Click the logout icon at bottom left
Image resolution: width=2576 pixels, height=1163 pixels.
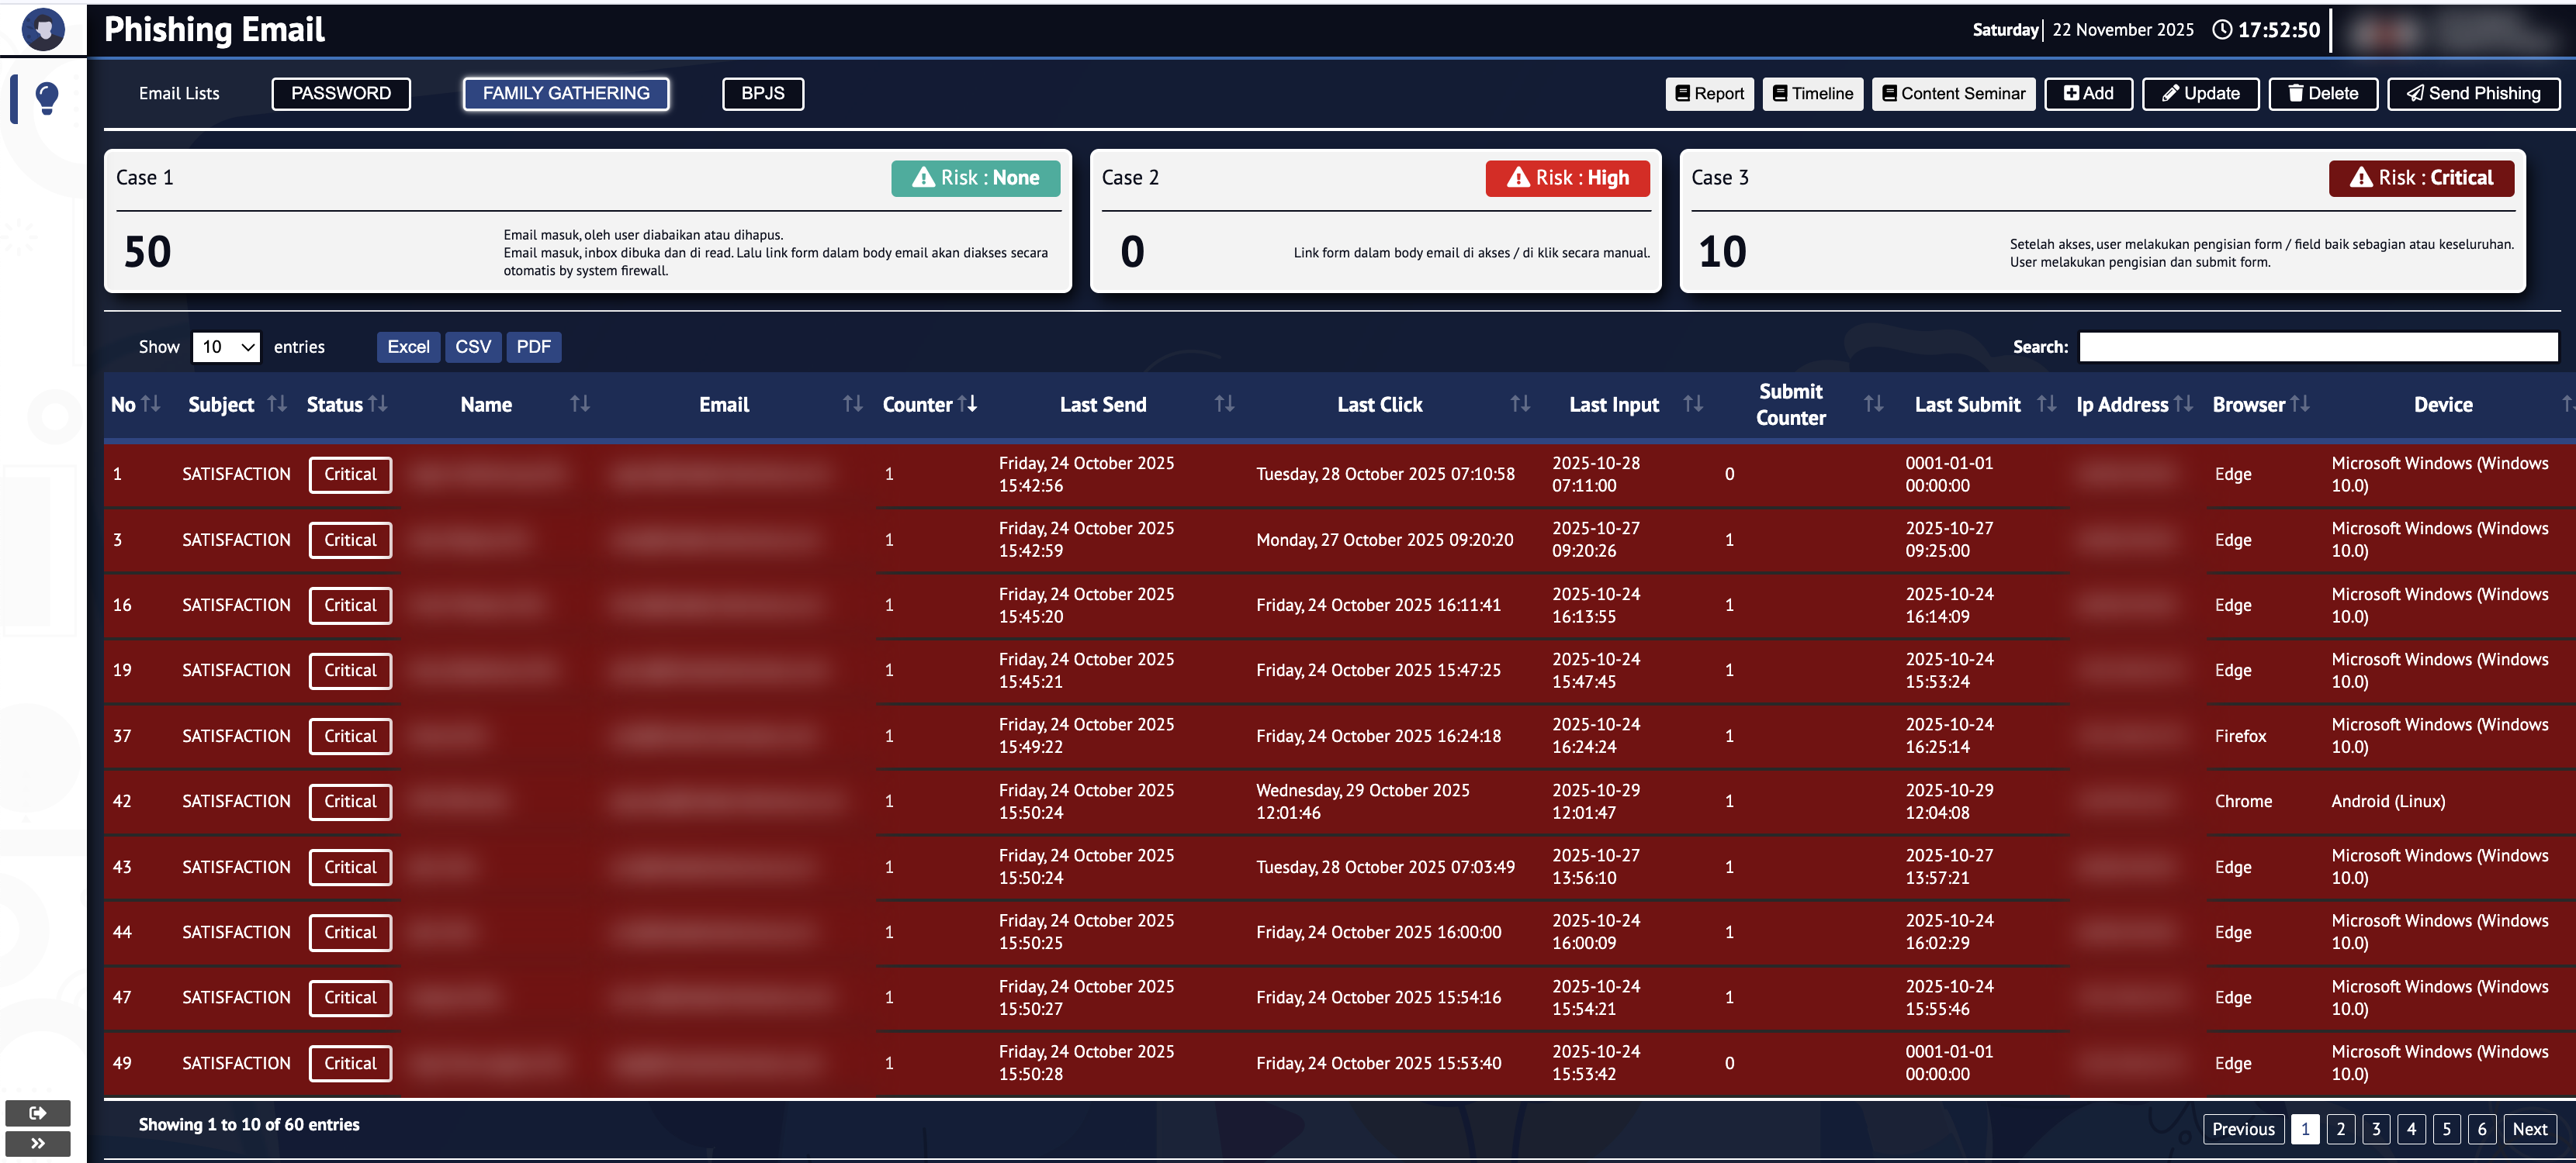coord(38,1112)
